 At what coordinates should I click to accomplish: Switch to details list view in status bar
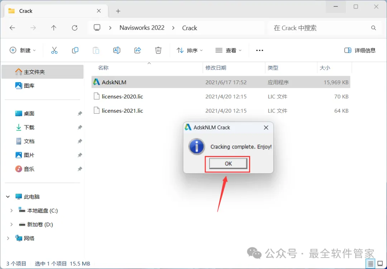click(x=371, y=264)
